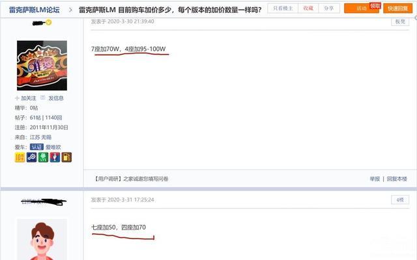Click the 帖子: 61帖 | 1140回 stat
This screenshot has height=260, width=417.
coord(38,118)
